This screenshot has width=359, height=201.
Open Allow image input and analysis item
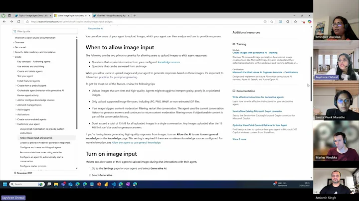[36, 138]
